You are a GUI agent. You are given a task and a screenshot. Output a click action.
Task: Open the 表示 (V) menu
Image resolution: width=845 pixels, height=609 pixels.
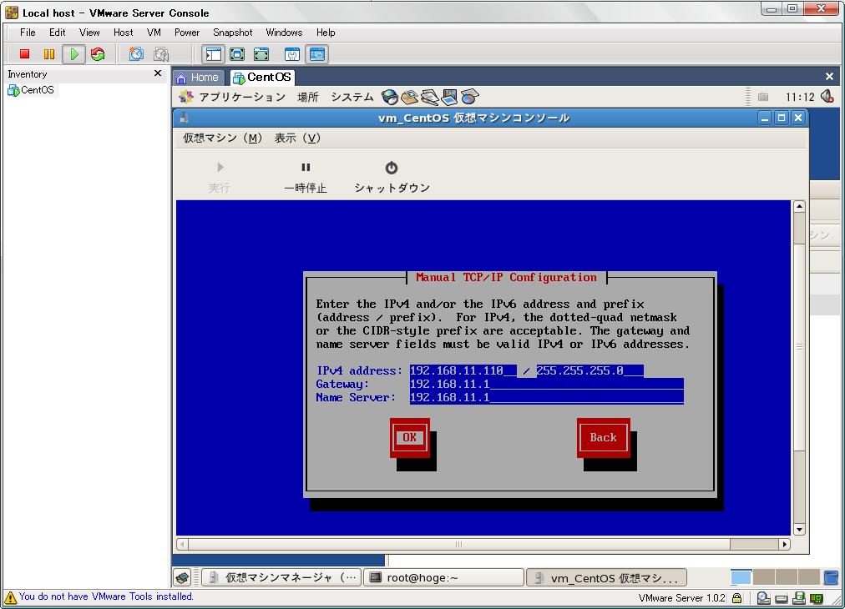click(x=297, y=138)
